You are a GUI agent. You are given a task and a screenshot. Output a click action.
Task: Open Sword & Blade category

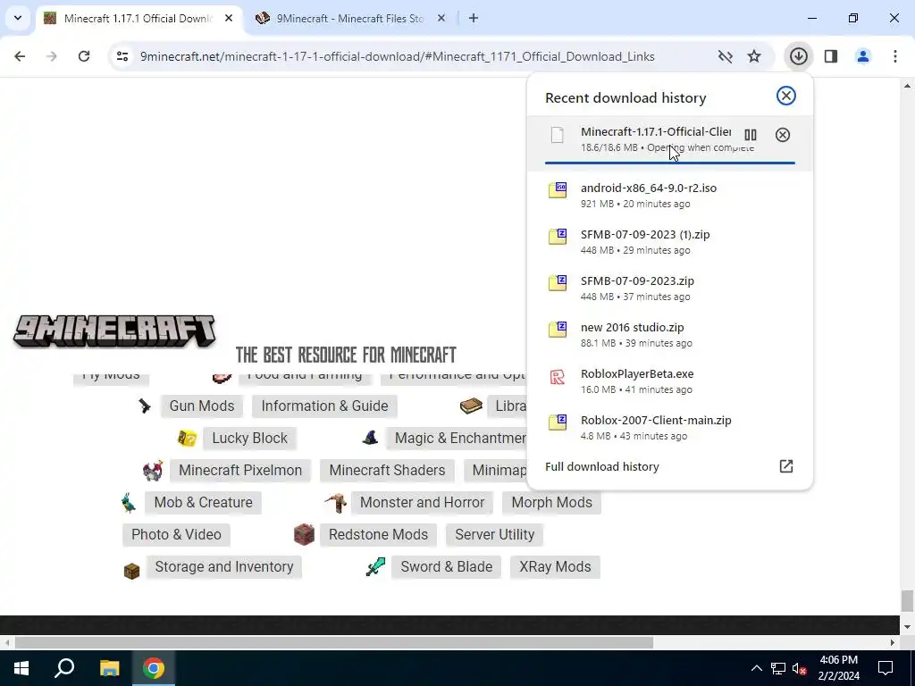[447, 566]
